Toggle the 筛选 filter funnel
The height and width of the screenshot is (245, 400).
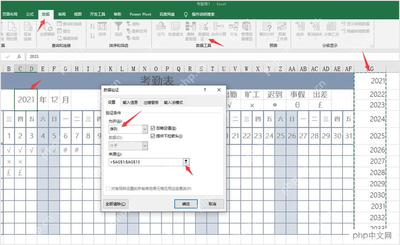click(x=118, y=29)
